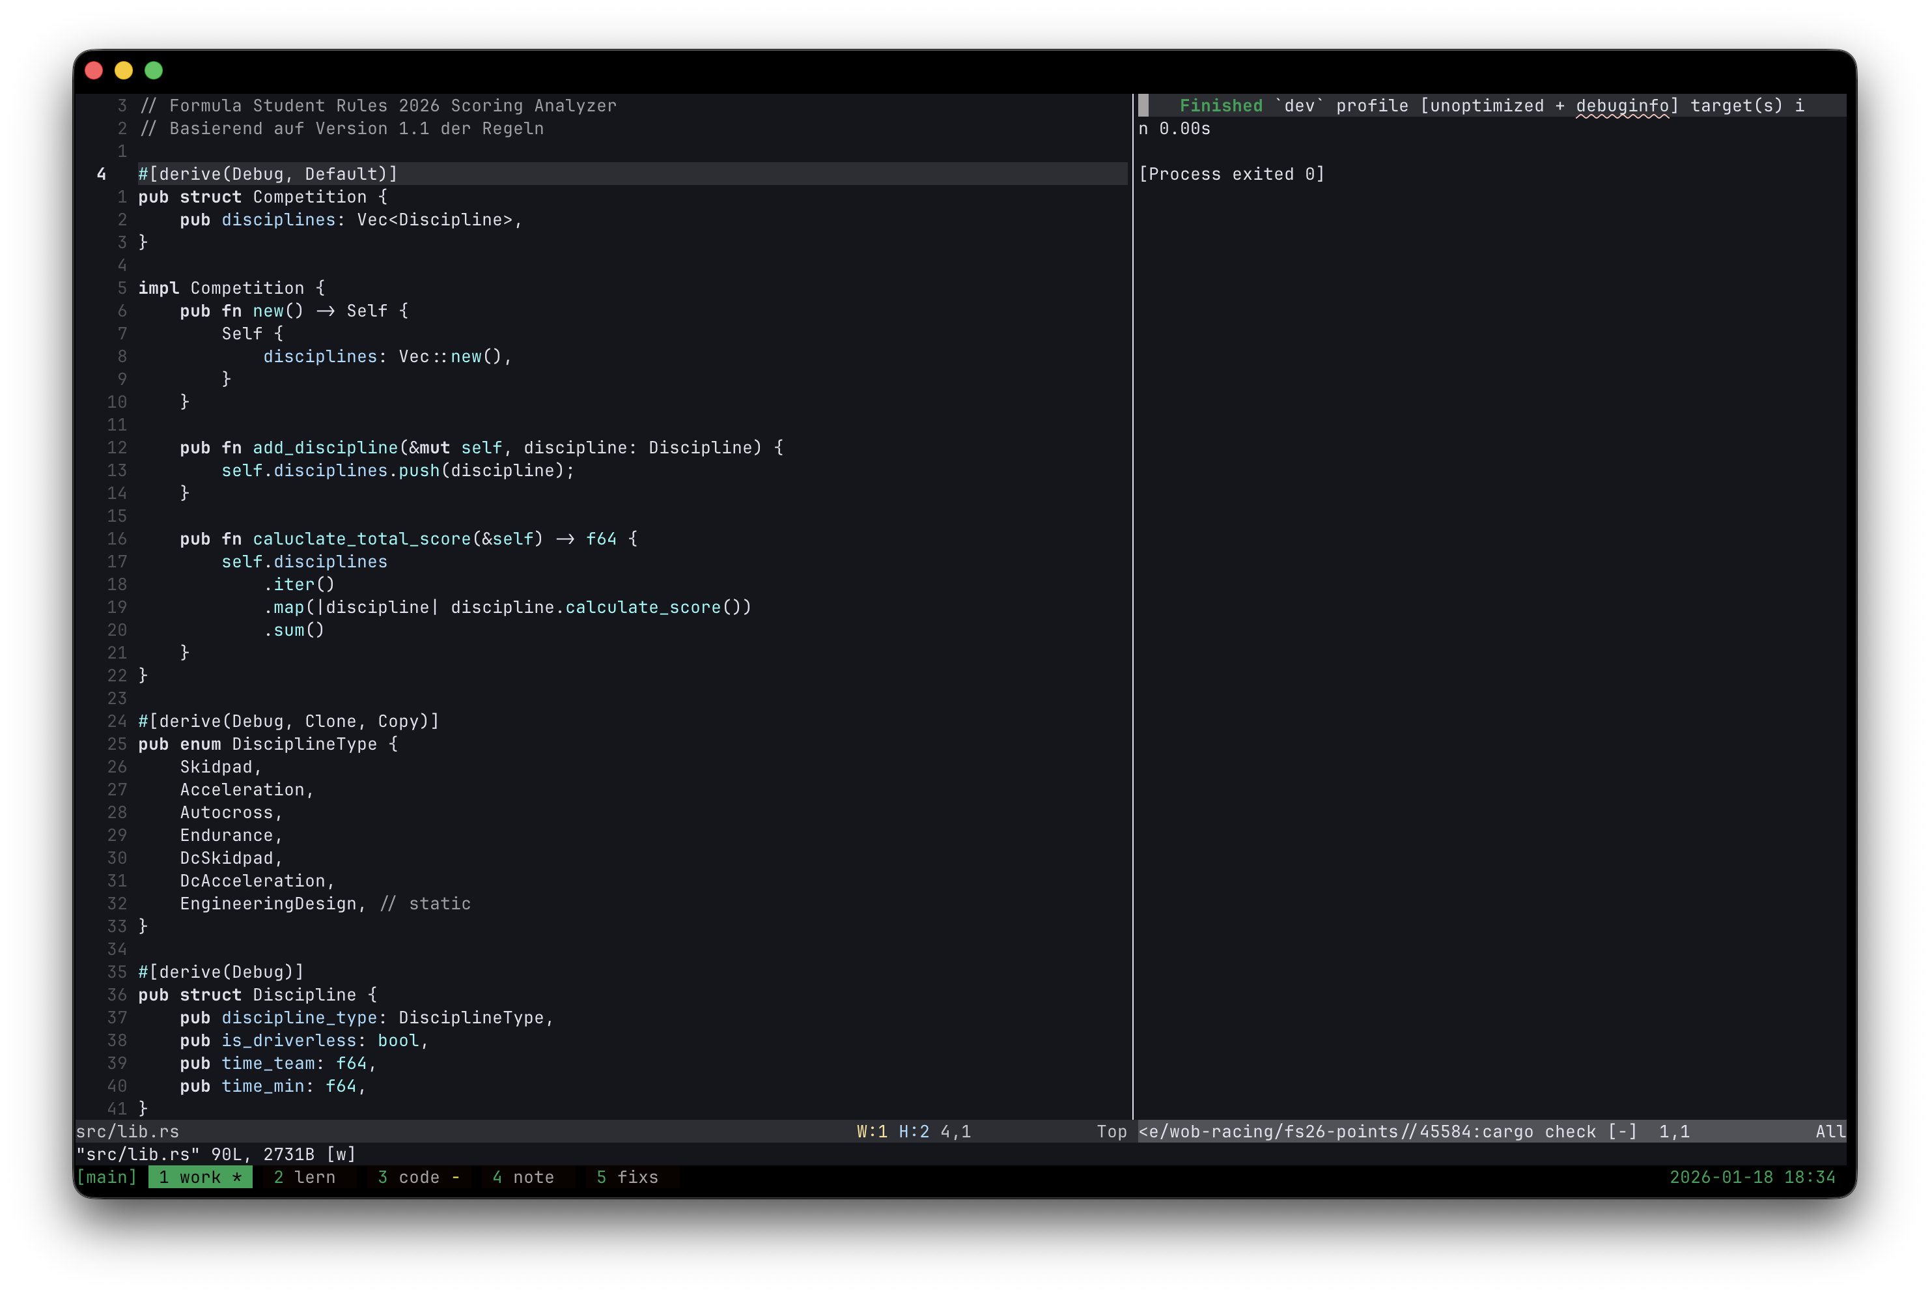Click the underlined debuginfo word in terminal
Screen dimensions: 1930x1295
(x=1622, y=106)
